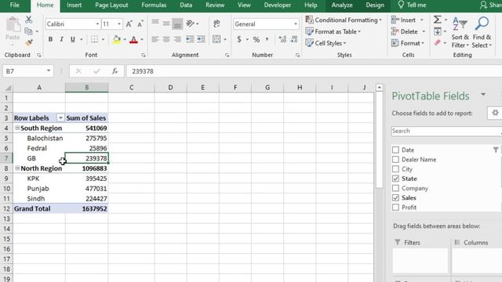
Task: Click Increase Decimal icon
Action: (x=282, y=39)
